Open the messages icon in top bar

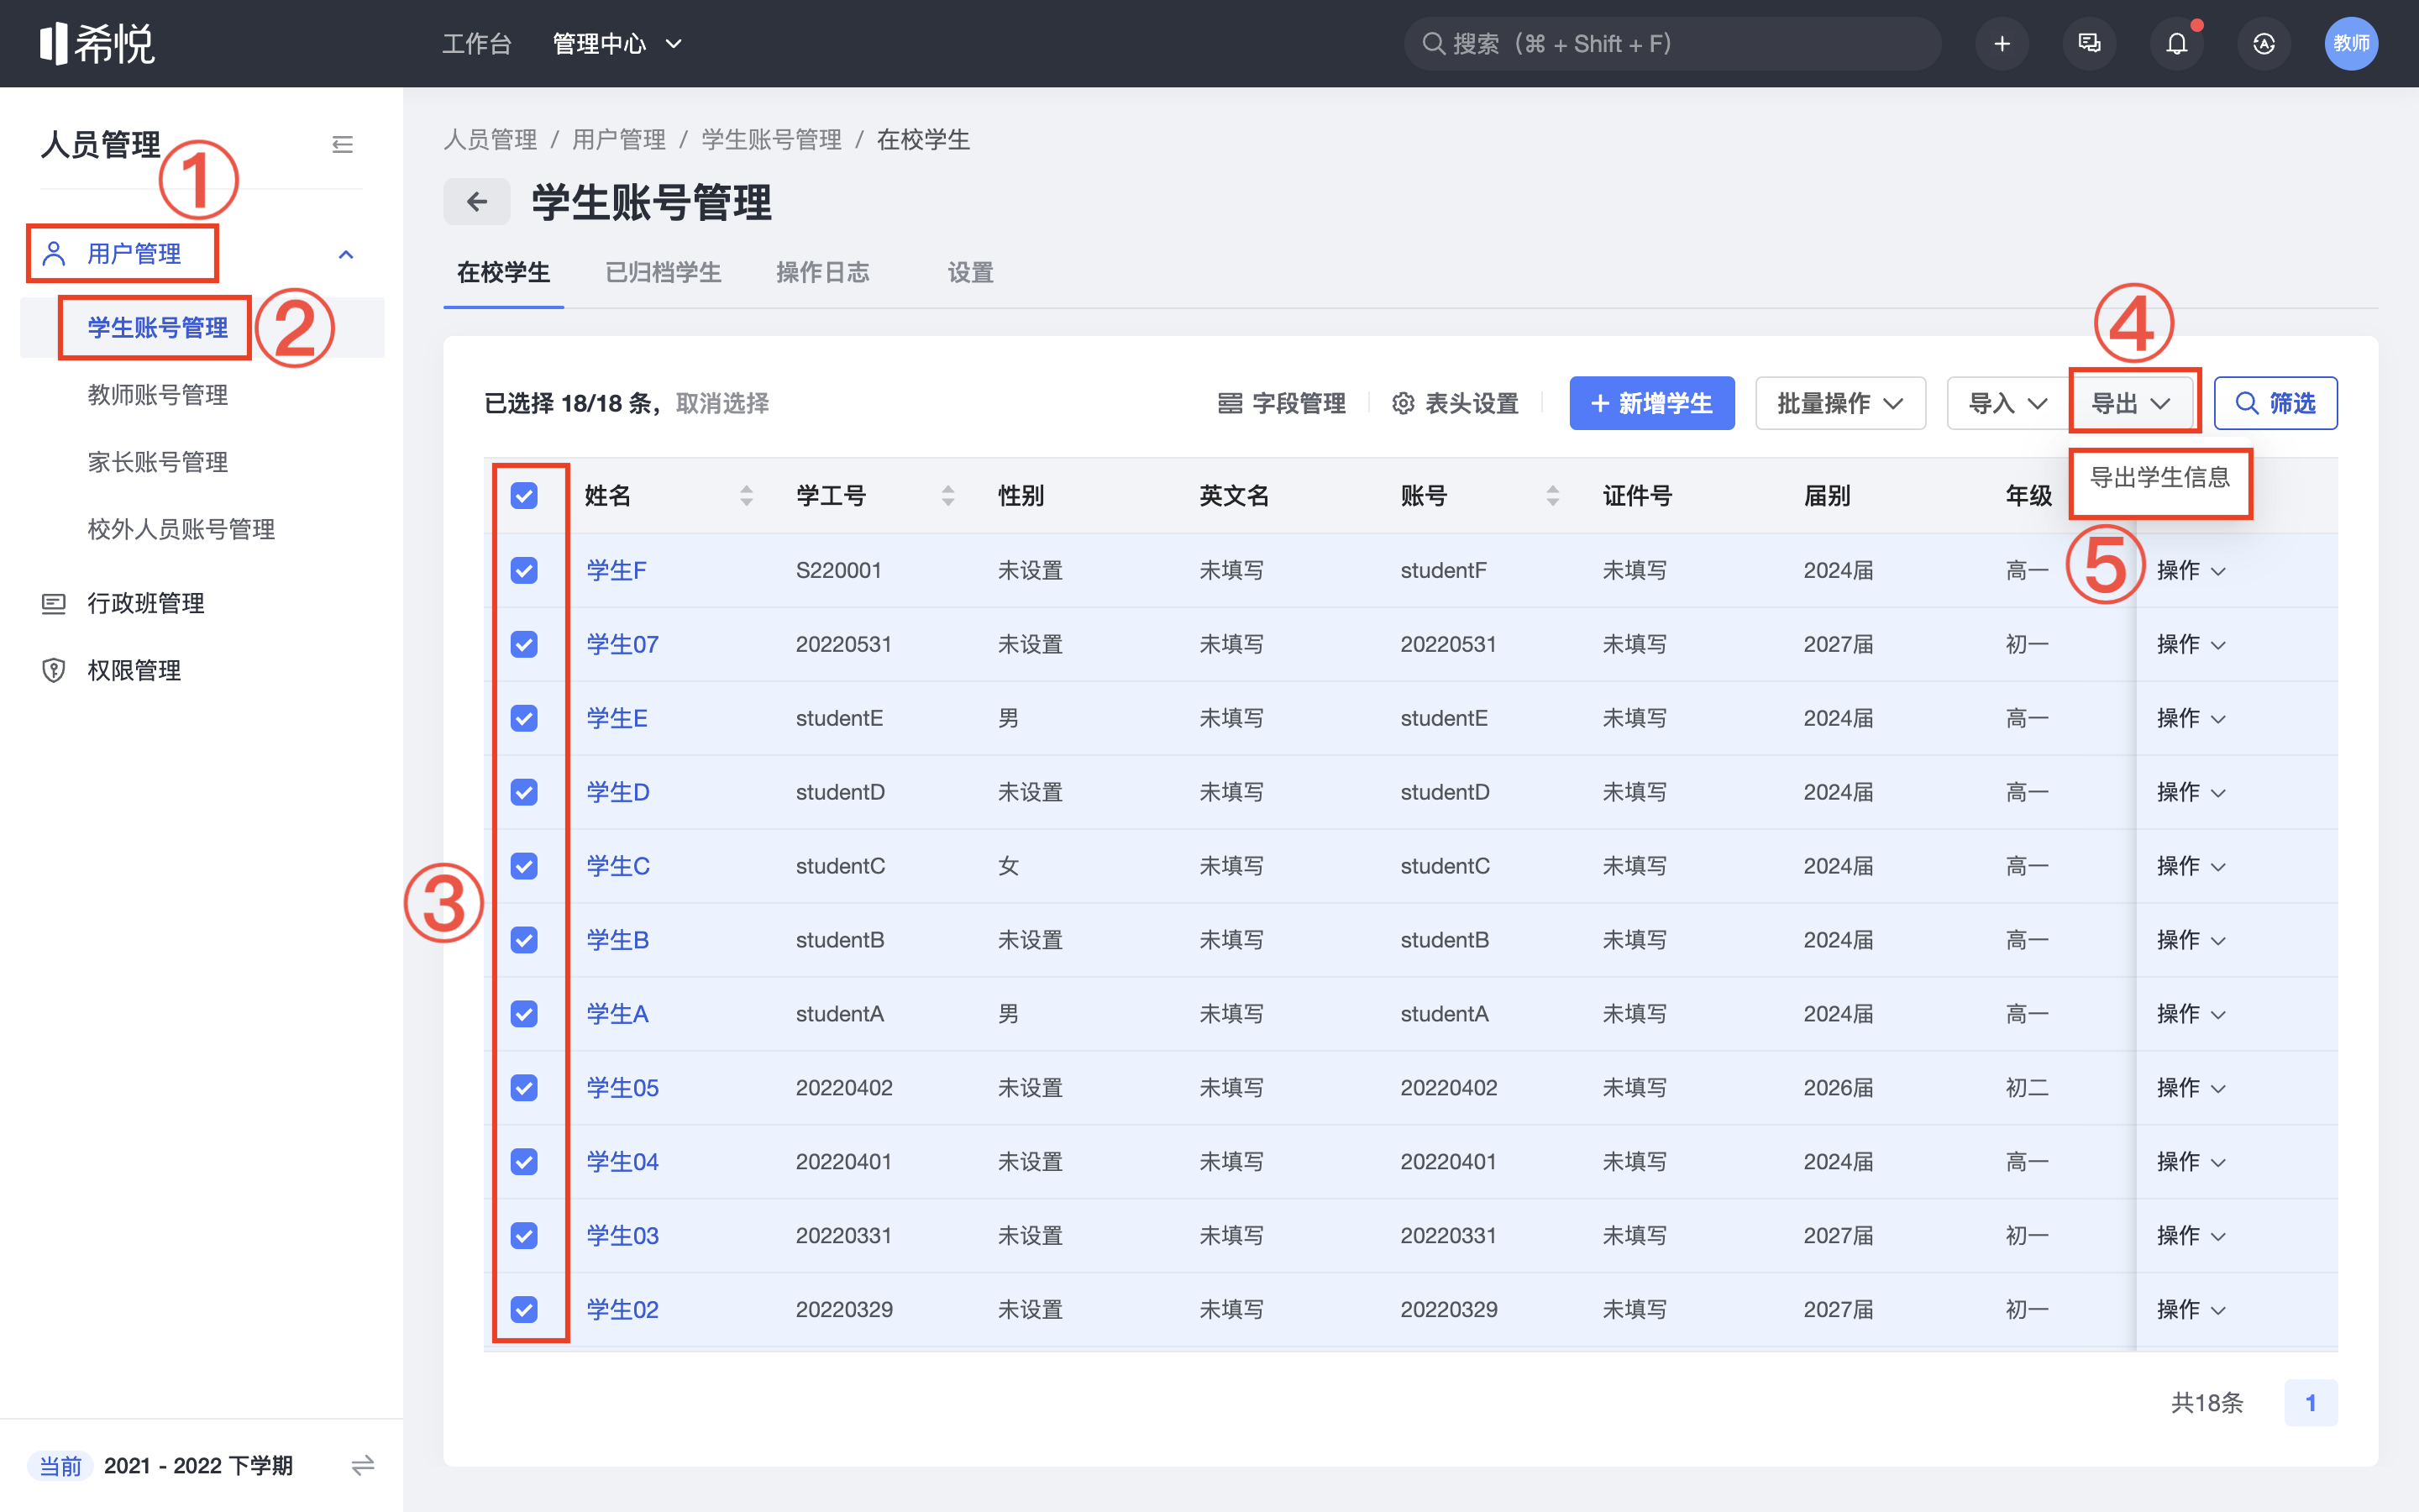click(2089, 43)
